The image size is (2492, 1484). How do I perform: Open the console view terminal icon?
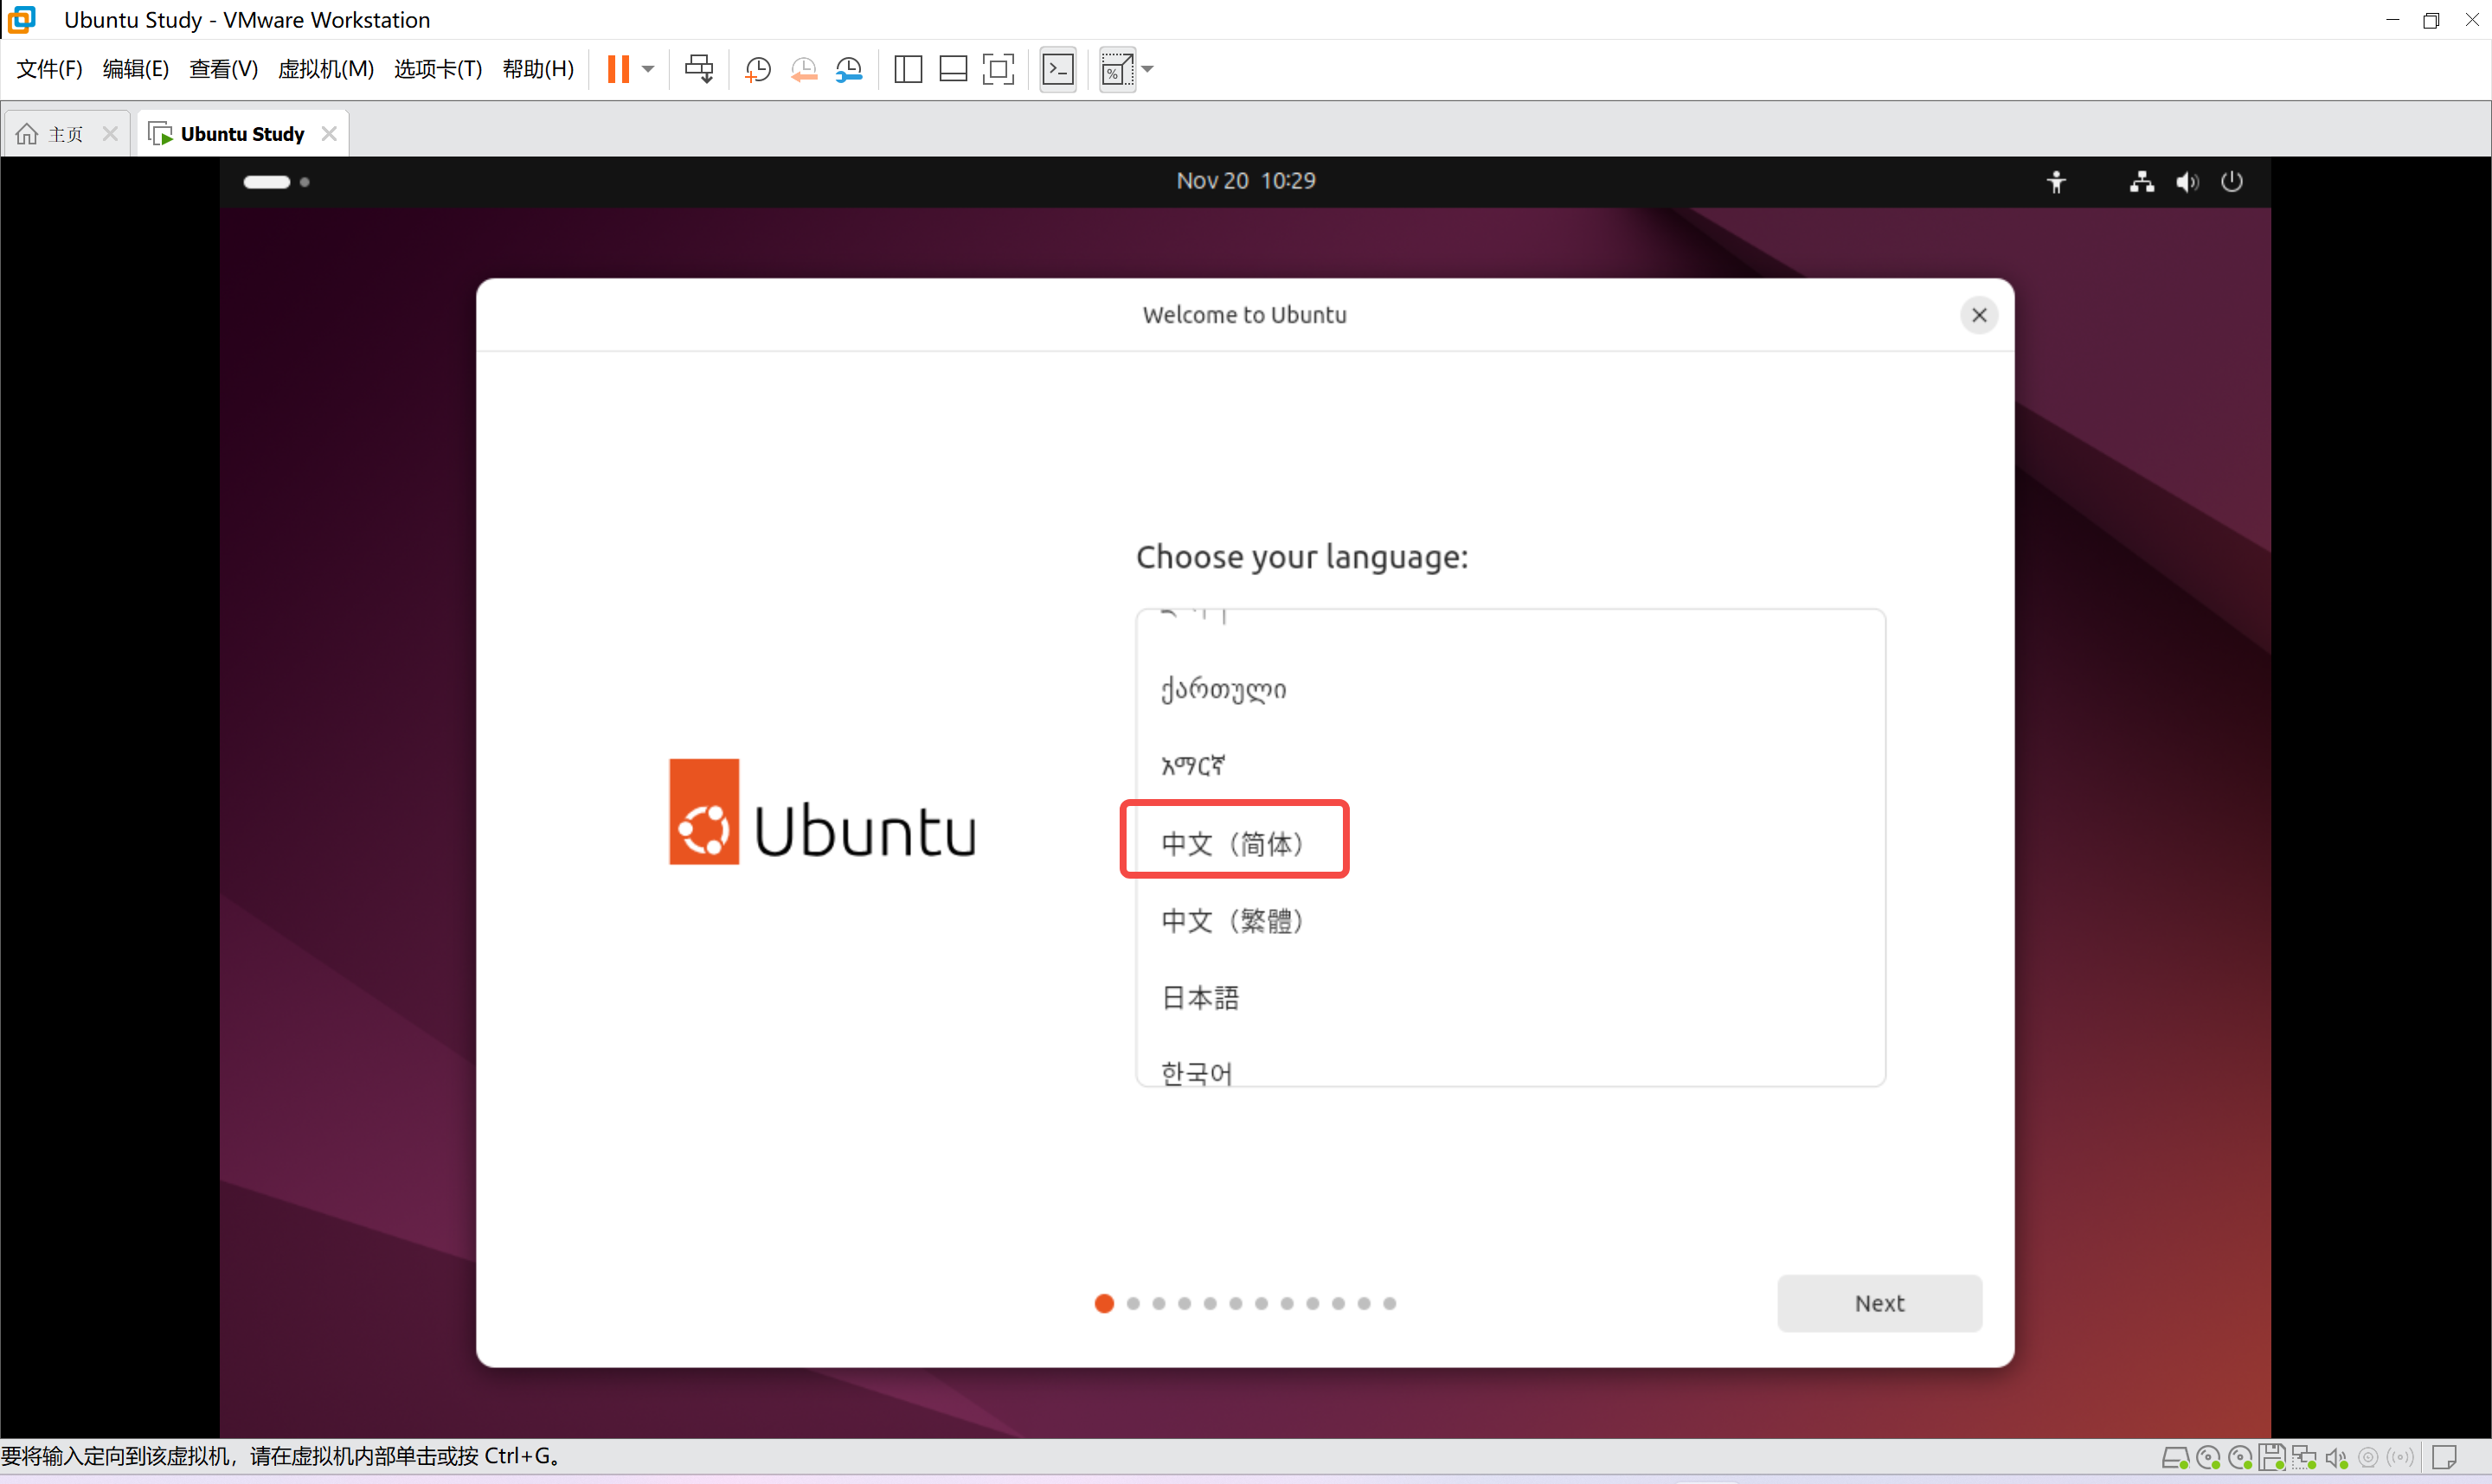[1057, 69]
